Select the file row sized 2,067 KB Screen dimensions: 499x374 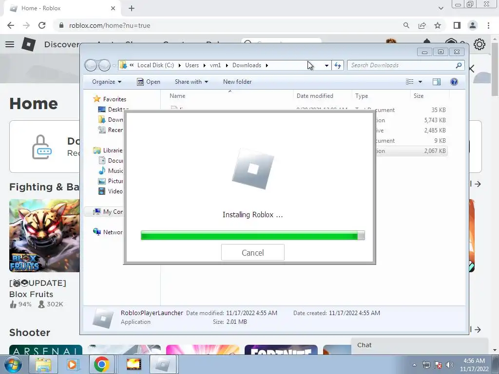point(412,151)
